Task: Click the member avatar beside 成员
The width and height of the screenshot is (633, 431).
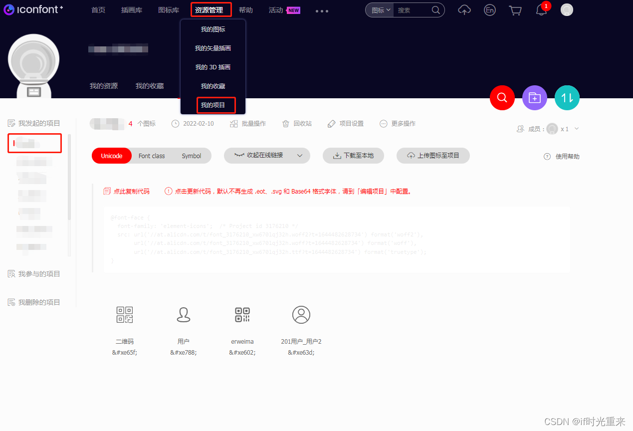Action: point(552,129)
